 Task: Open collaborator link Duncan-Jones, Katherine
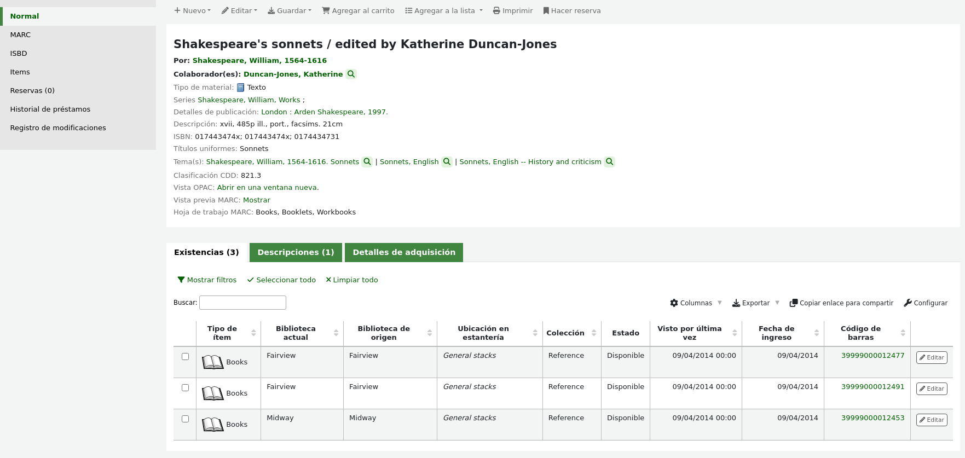point(293,74)
